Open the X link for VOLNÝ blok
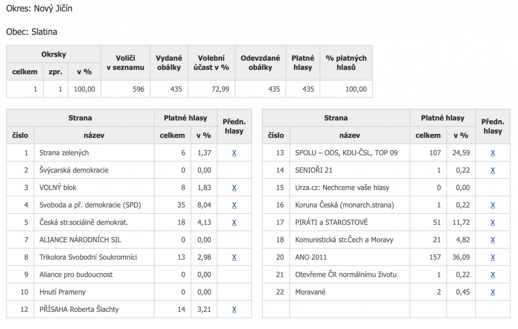Viewport: 518px width, 329px height. click(x=234, y=187)
